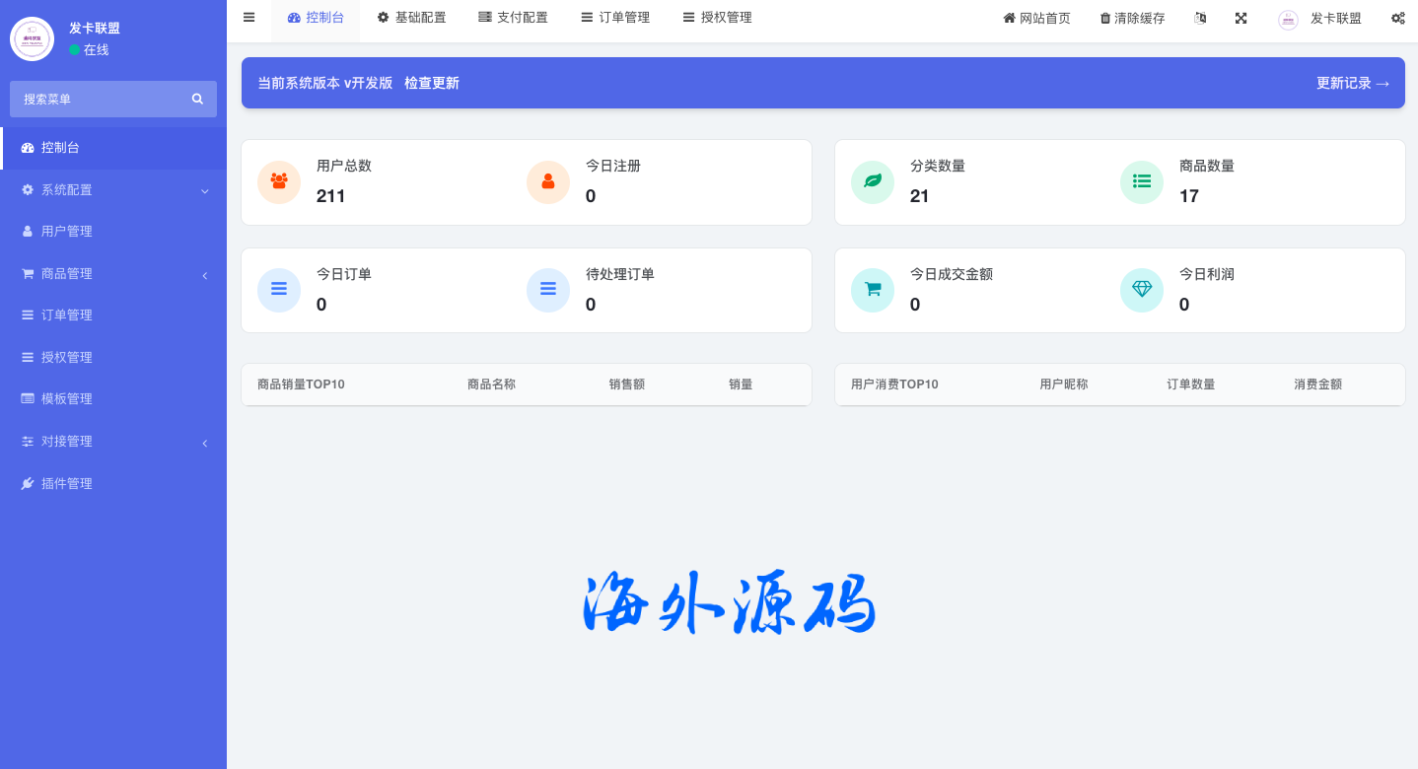Click the language translate icon in top bar
This screenshot has width=1418, height=769.
tap(1200, 18)
